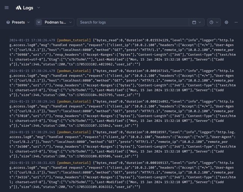Open the hamburger navigation menu
The height and width of the screenshot is (192, 243).
pyautogui.click(x=6, y=7)
